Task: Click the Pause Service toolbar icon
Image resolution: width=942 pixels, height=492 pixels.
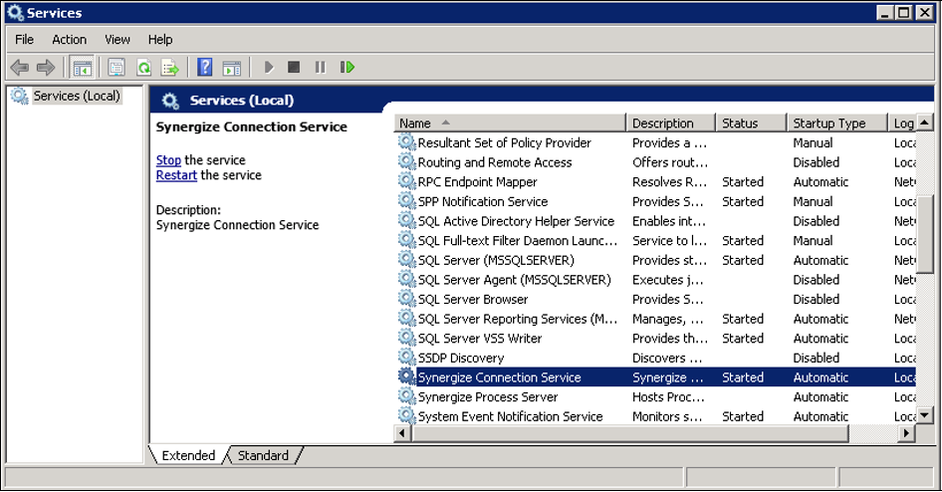Action: tap(321, 68)
